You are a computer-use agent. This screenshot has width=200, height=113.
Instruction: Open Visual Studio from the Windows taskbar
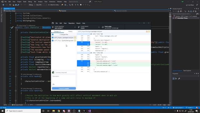pos(89,111)
